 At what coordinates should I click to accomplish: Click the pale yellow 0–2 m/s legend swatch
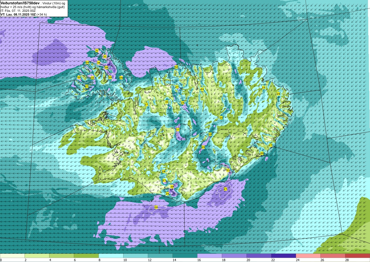12,256
